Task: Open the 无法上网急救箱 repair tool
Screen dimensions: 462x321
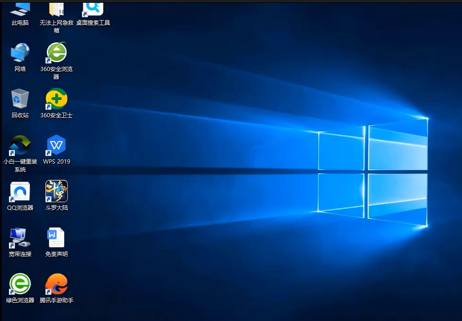Action: [56, 10]
